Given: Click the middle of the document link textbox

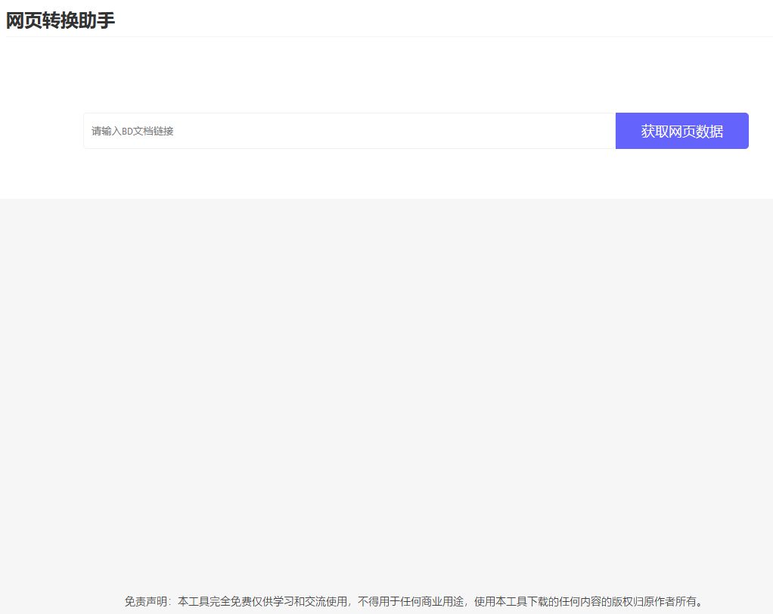Looking at the screenshot, I should tap(349, 131).
